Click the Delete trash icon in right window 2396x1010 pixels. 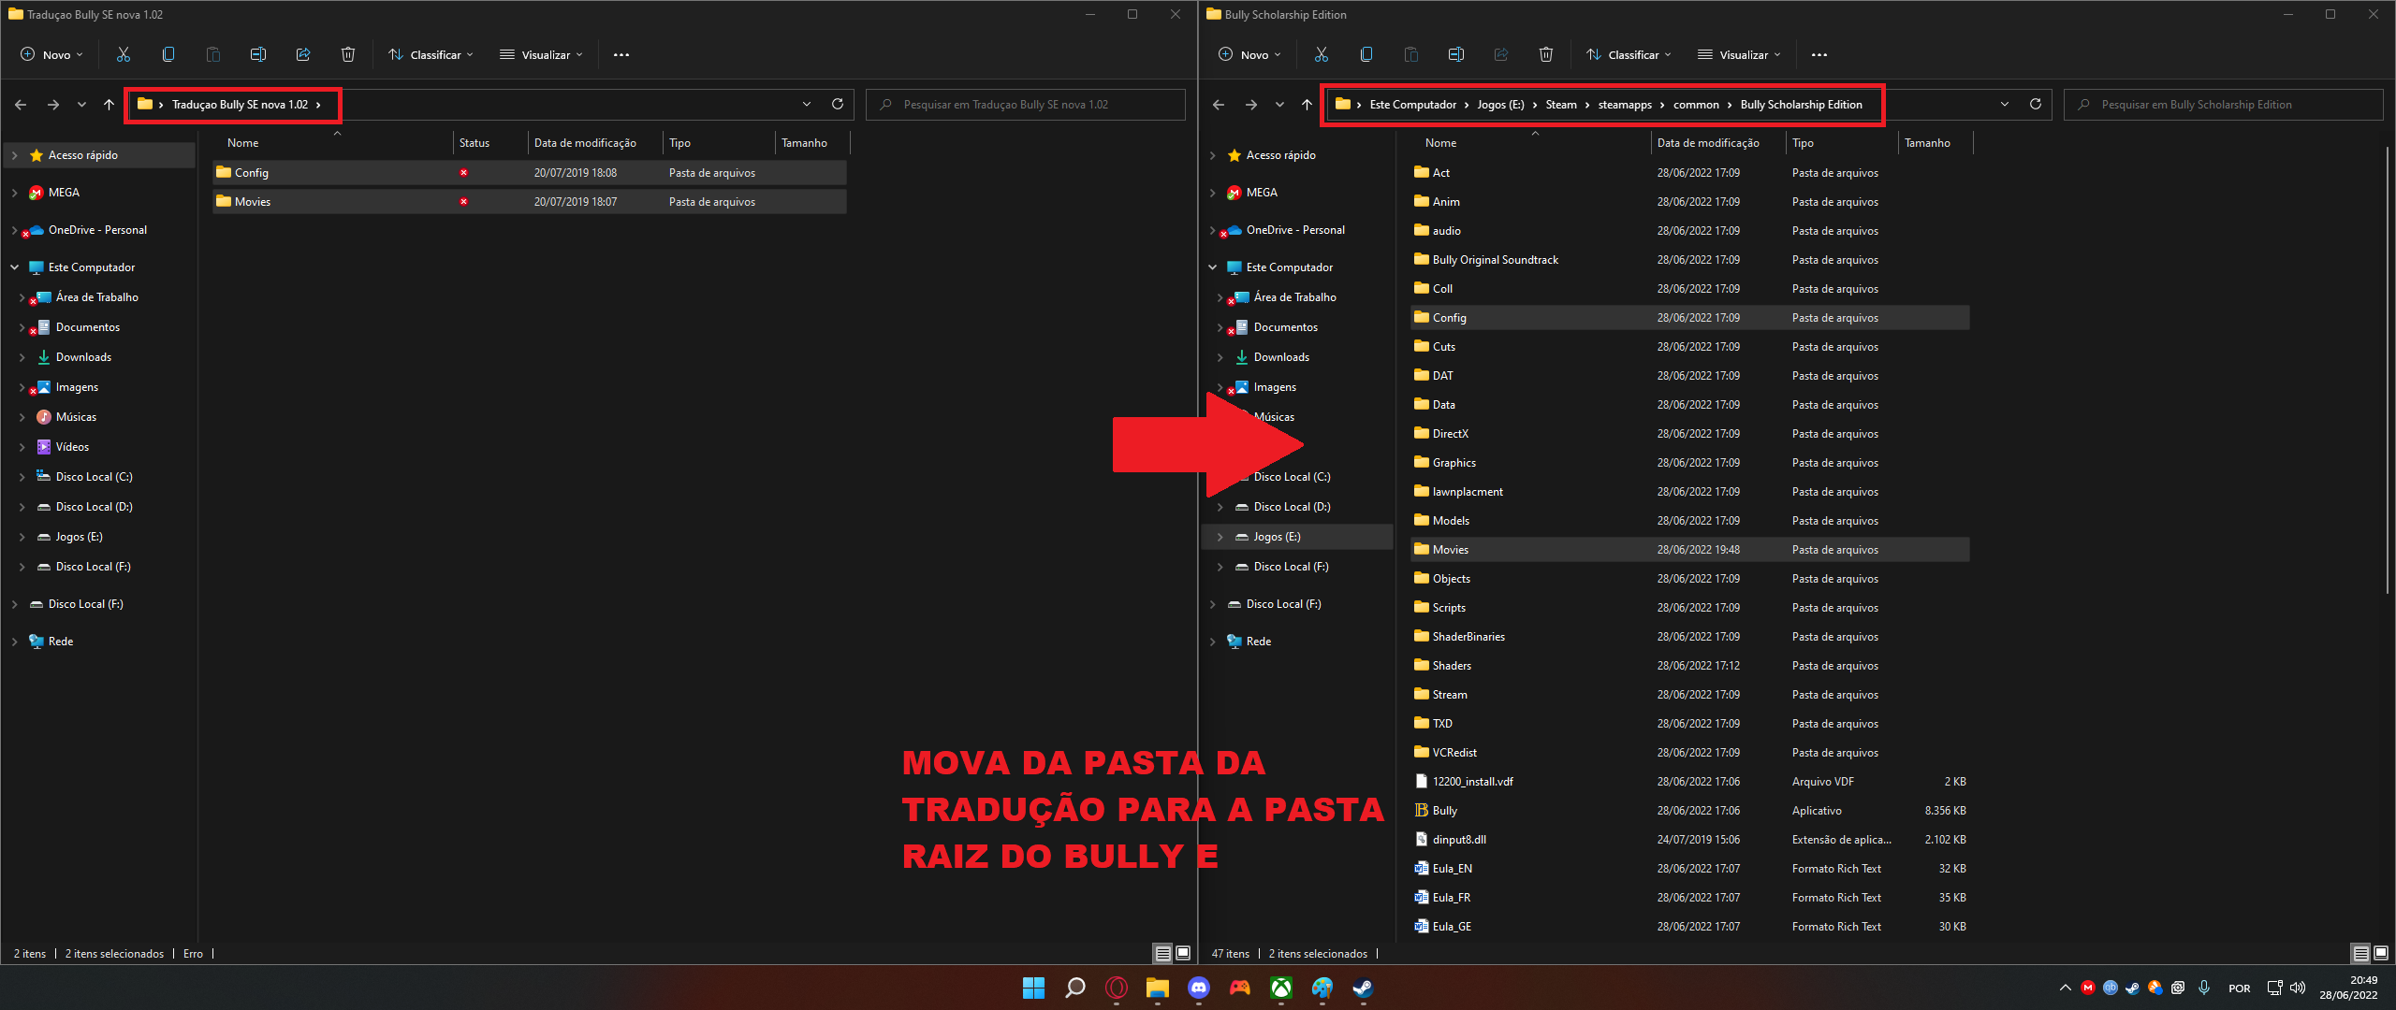[1545, 54]
